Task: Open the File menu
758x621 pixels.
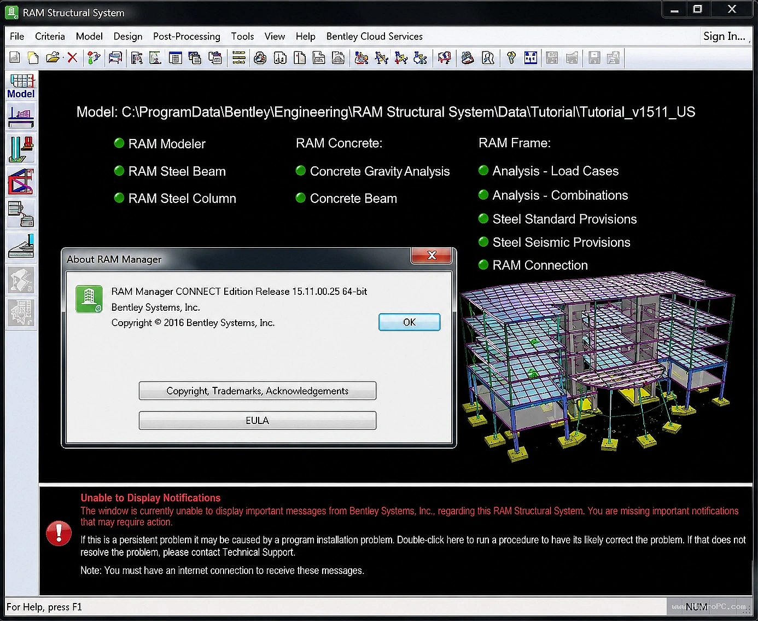Action: [17, 36]
